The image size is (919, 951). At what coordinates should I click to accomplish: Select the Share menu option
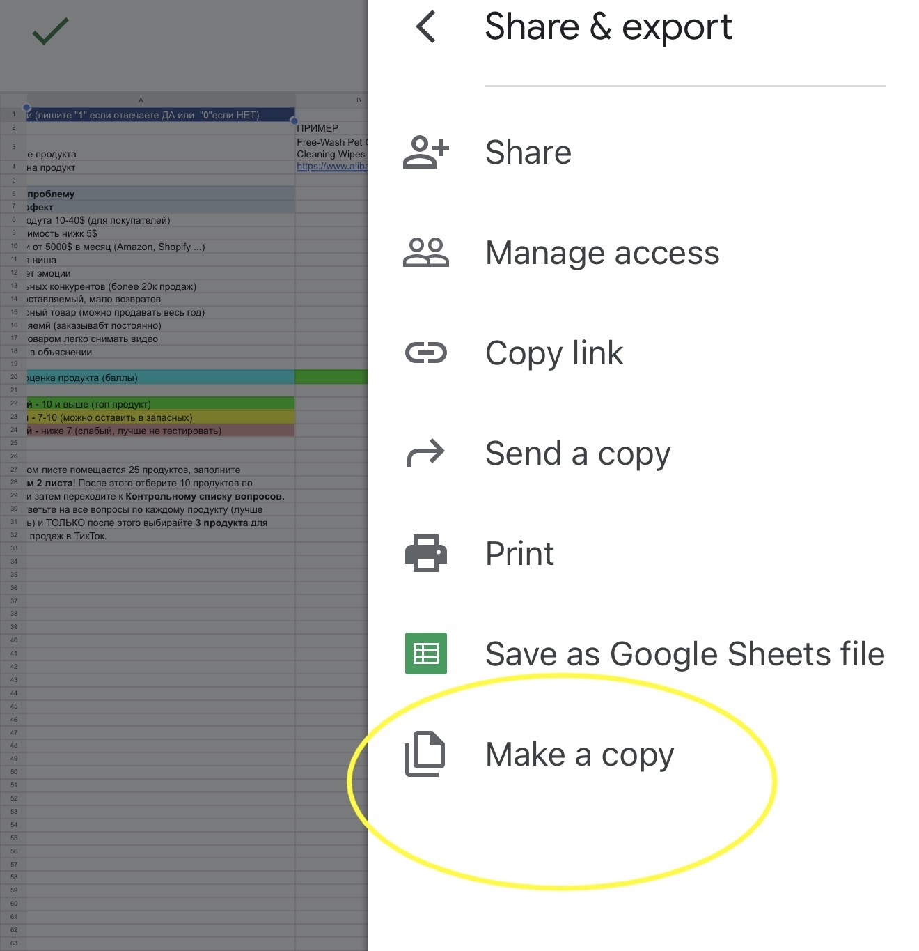[528, 153]
